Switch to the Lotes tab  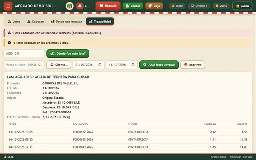click(x=14, y=22)
